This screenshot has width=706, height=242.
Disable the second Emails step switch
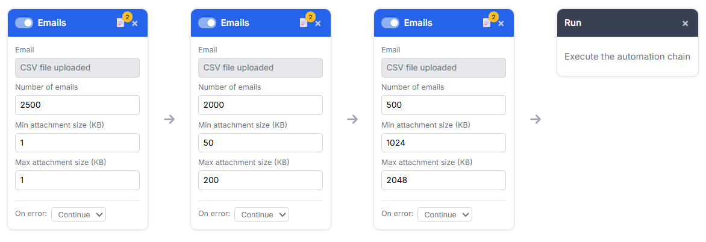207,23
